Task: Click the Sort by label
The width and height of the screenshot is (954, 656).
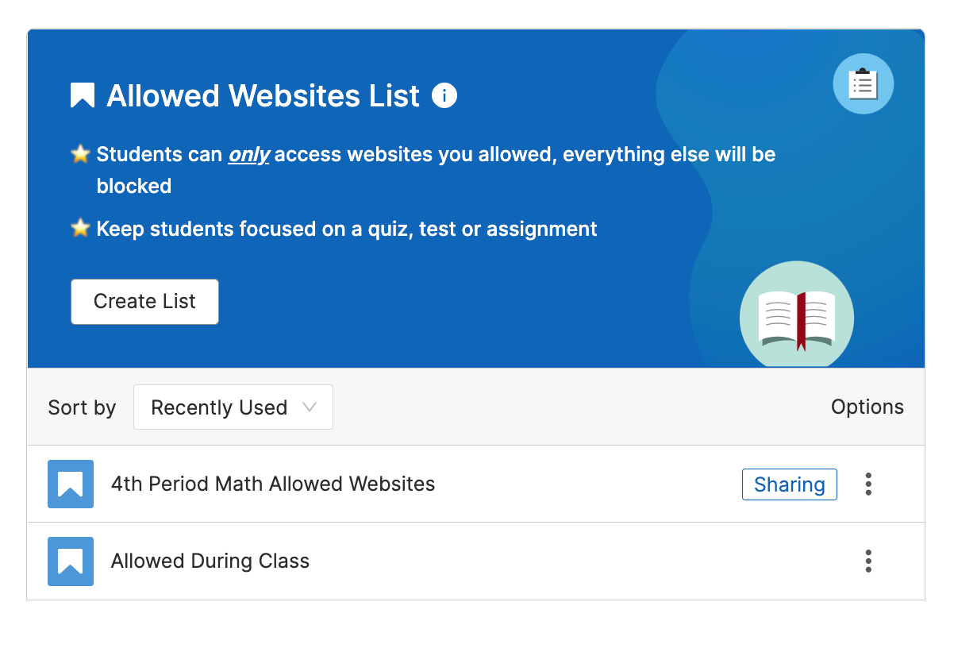Action: pyautogui.click(x=82, y=407)
